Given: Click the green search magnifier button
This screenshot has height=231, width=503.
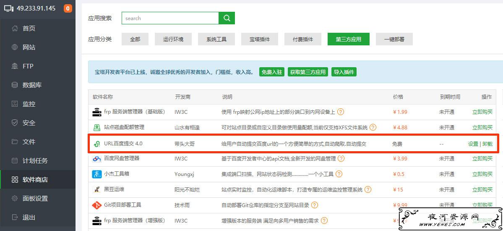Looking at the screenshot, I should (x=227, y=18).
